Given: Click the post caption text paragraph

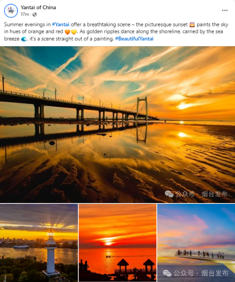Looking at the screenshot, I should [x=116, y=31].
